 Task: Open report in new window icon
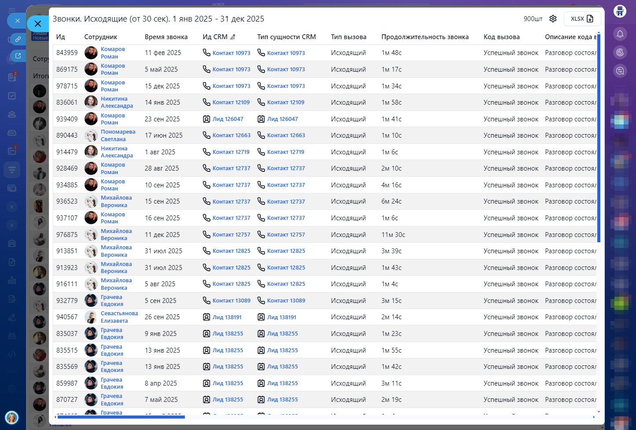coord(18,56)
